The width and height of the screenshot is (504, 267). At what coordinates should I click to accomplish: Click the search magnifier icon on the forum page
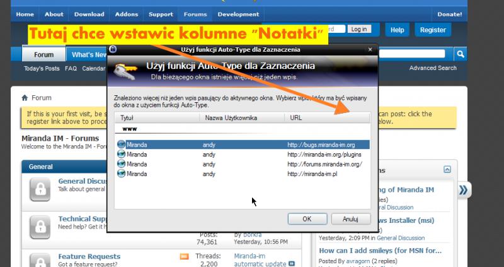(461, 54)
